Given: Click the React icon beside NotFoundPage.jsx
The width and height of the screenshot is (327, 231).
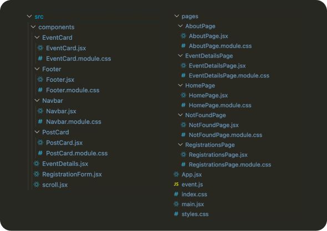Looking at the screenshot, I should pos(183,125).
